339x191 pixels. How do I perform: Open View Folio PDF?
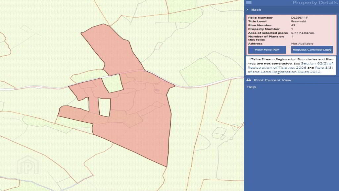pos(267,50)
